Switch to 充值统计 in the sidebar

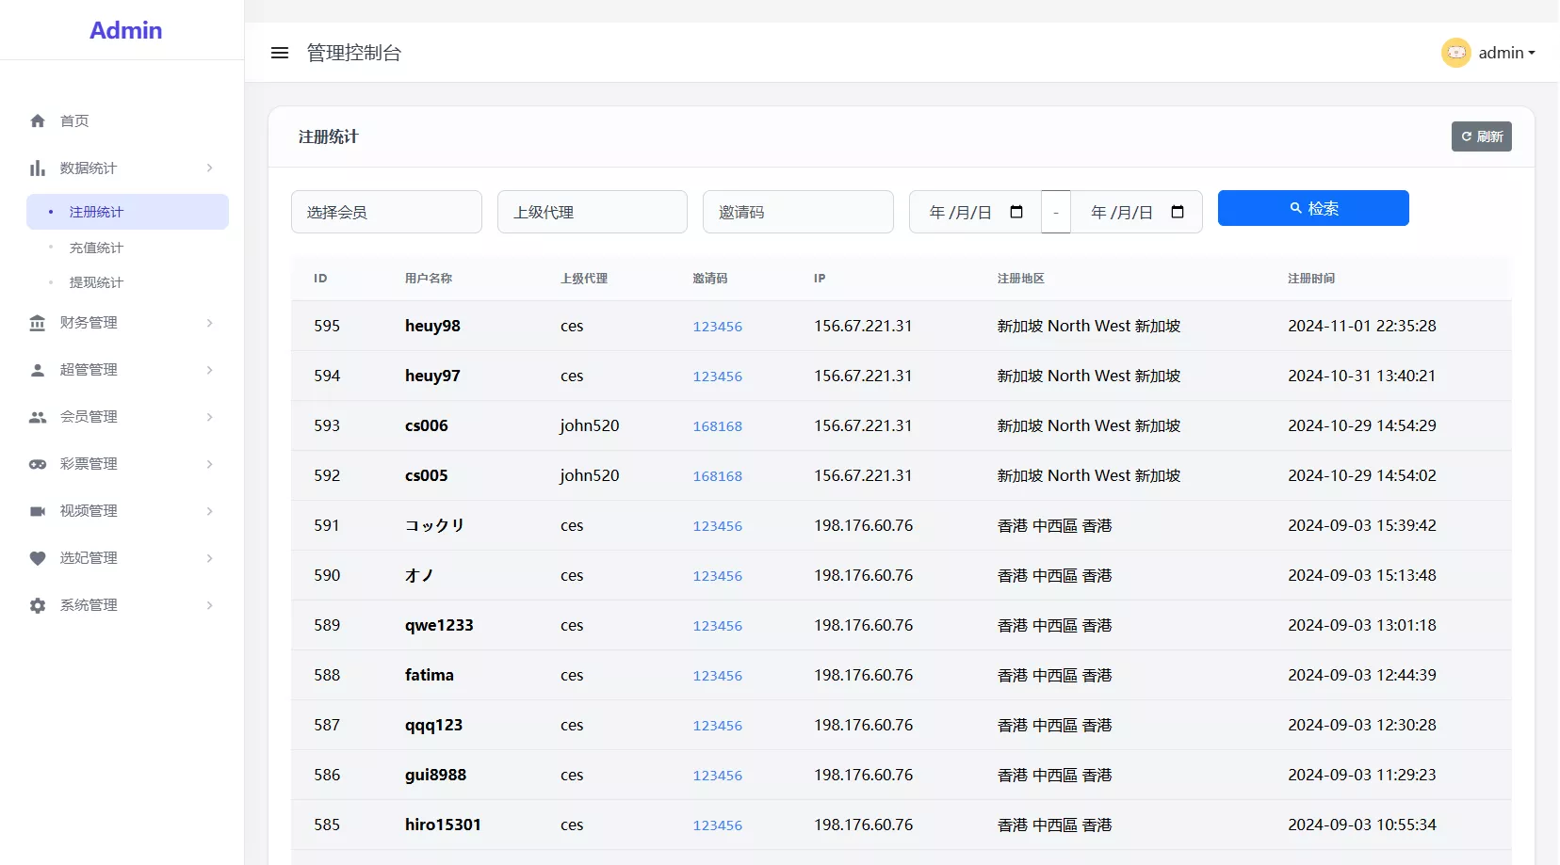[x=94, y=247]
